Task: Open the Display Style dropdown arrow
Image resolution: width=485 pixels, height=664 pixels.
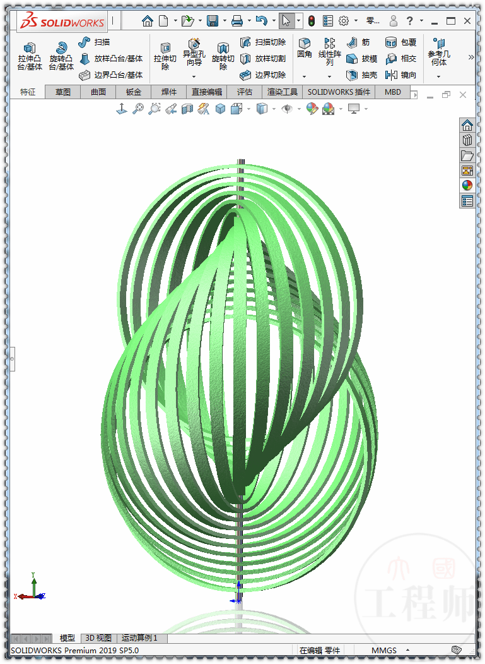Action: (x=274, y=109)
